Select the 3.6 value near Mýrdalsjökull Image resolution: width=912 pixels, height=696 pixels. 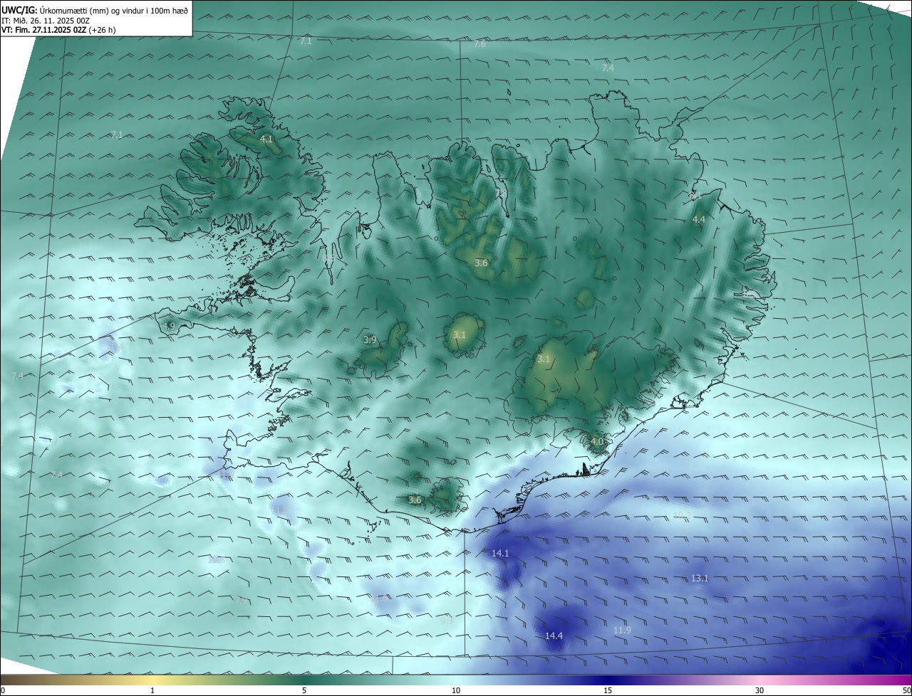coord(415,500)
